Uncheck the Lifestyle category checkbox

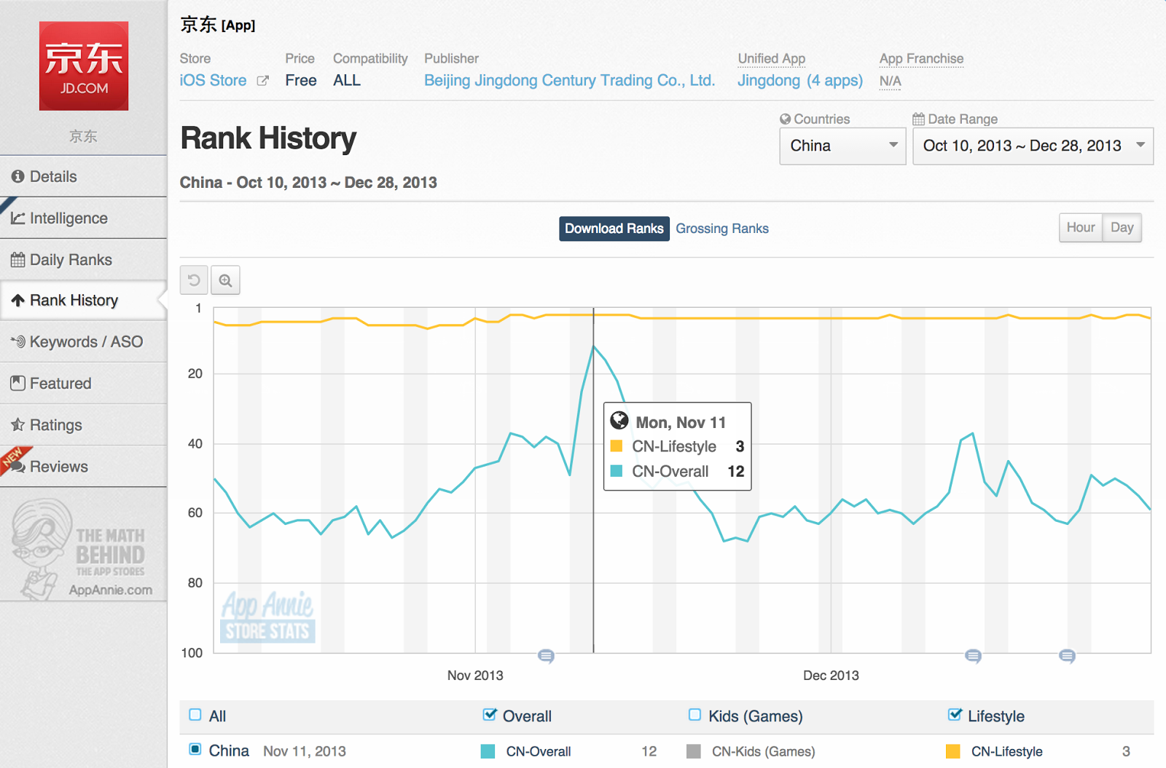[x=955, y=715]
